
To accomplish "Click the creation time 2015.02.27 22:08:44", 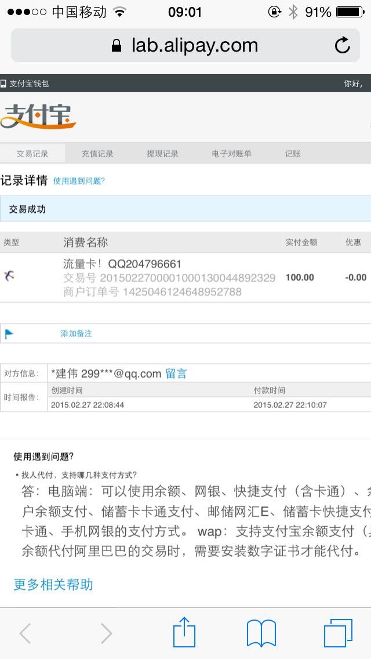I will click(x=88, y=405).
